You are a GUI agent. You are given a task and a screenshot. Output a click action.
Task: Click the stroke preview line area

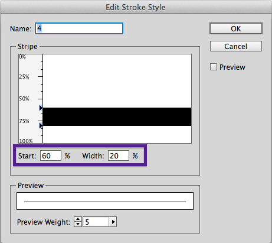pos(105,201)
